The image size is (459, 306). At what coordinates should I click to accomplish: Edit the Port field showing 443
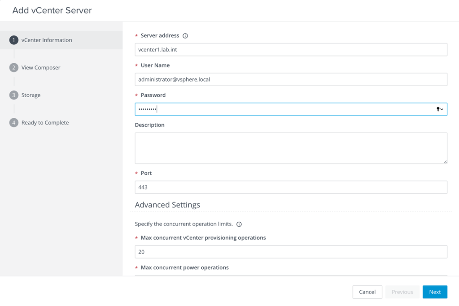(x=291, y=187)
